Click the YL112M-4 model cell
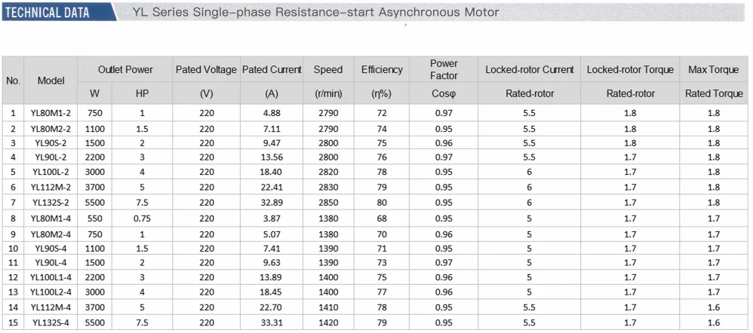This screenshot has width=753, height=333. point(51,307)
